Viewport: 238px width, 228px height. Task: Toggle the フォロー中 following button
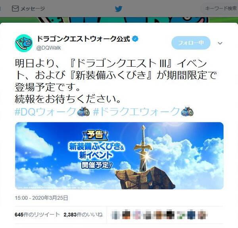(191, 43)
